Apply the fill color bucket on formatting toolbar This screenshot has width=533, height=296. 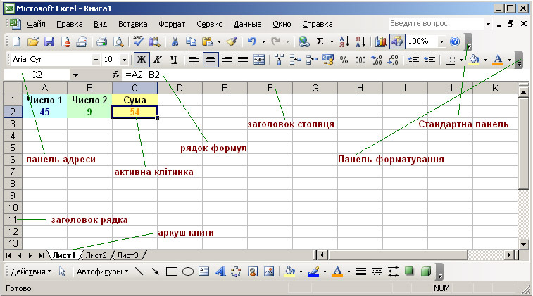point(474,60)
